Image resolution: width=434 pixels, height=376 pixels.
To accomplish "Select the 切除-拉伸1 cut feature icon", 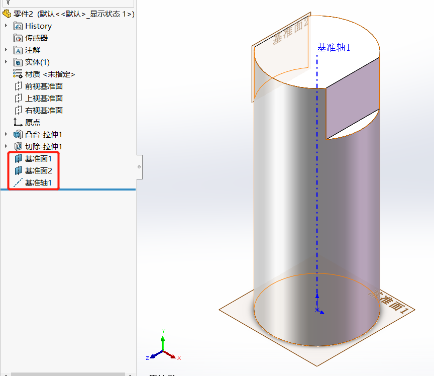I will pos(18,146).
